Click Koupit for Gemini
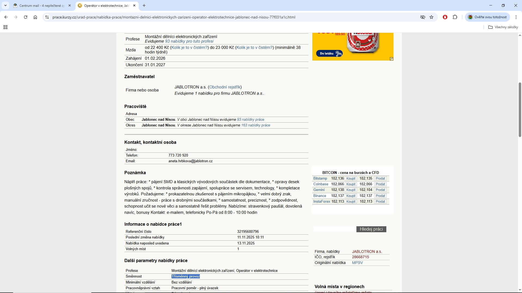The width and height of the screenshot is (522, 293). (351, 190)
